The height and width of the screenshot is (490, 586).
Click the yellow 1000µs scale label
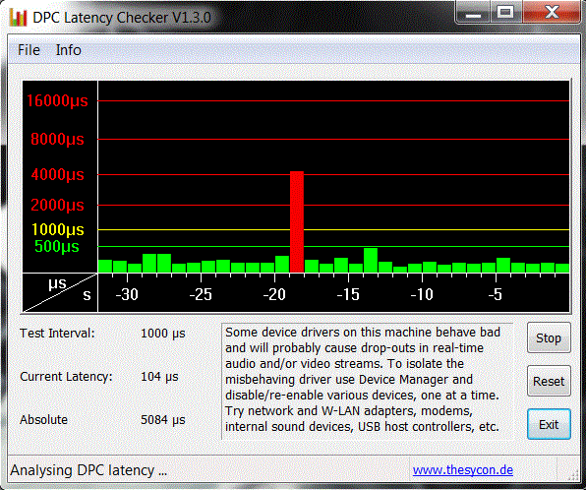(x=58, y=229)
